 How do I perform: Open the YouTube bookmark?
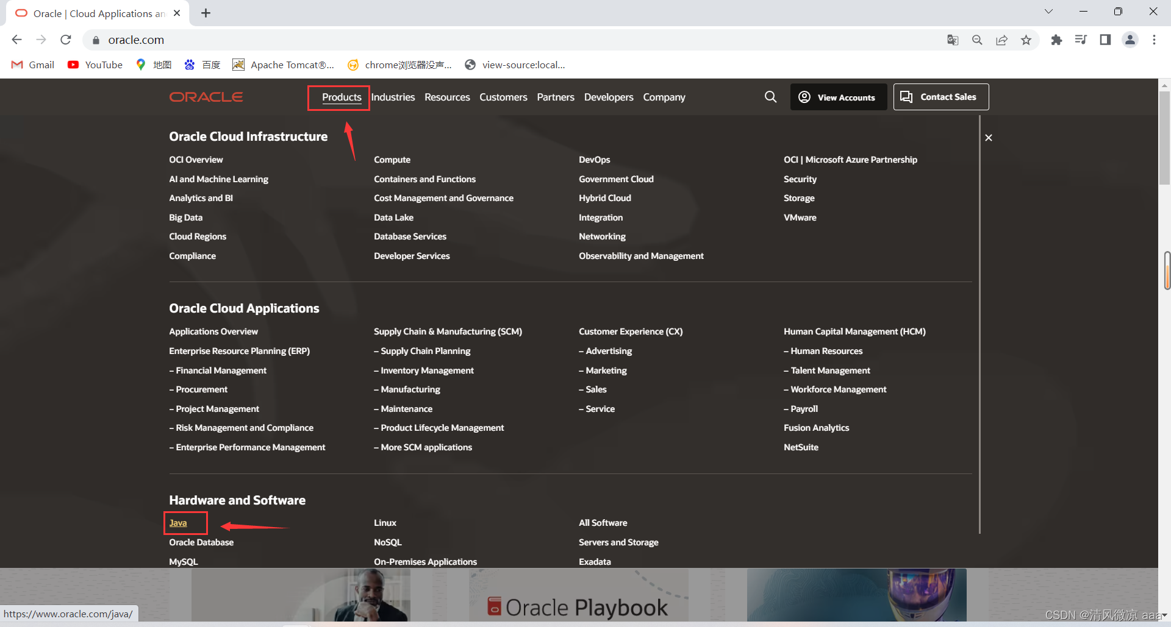pos(95,65)
